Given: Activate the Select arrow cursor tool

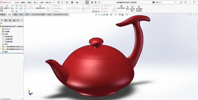Looking at the screenshot, I should (87, 2).
